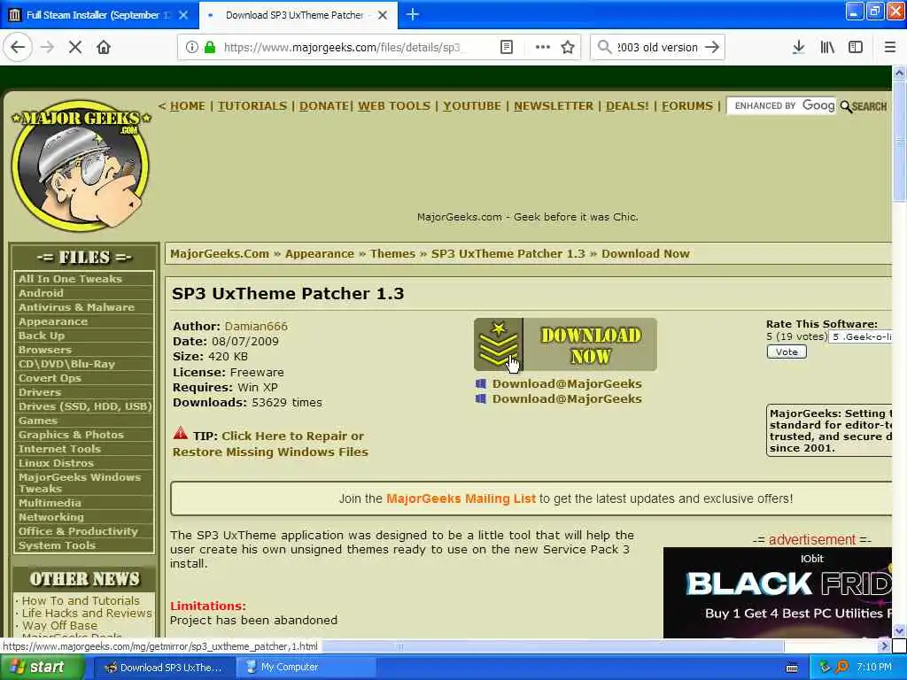Click the IObit Black Friday advertisement
Screen dimensions: 907x680
pos(778,592)
